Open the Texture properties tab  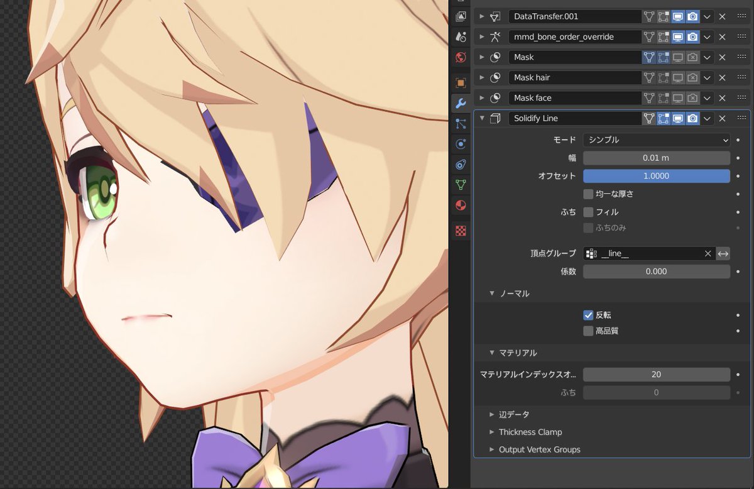click(461, 231)
